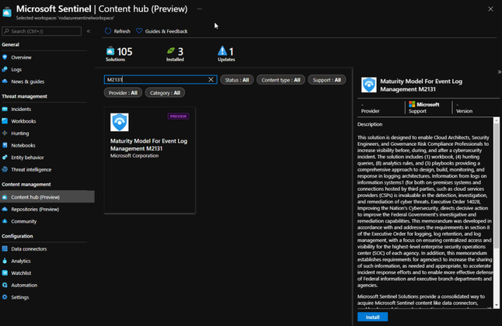
Task: Open the Threat intelligence globe icon
Action: pos(5,169)
